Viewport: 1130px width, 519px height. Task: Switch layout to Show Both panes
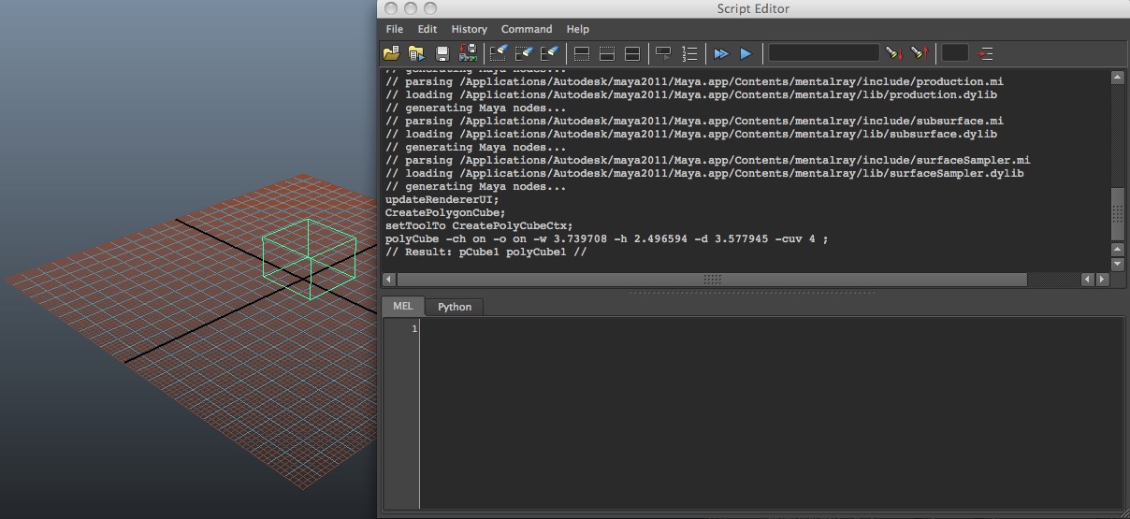[x=632, y=53]
